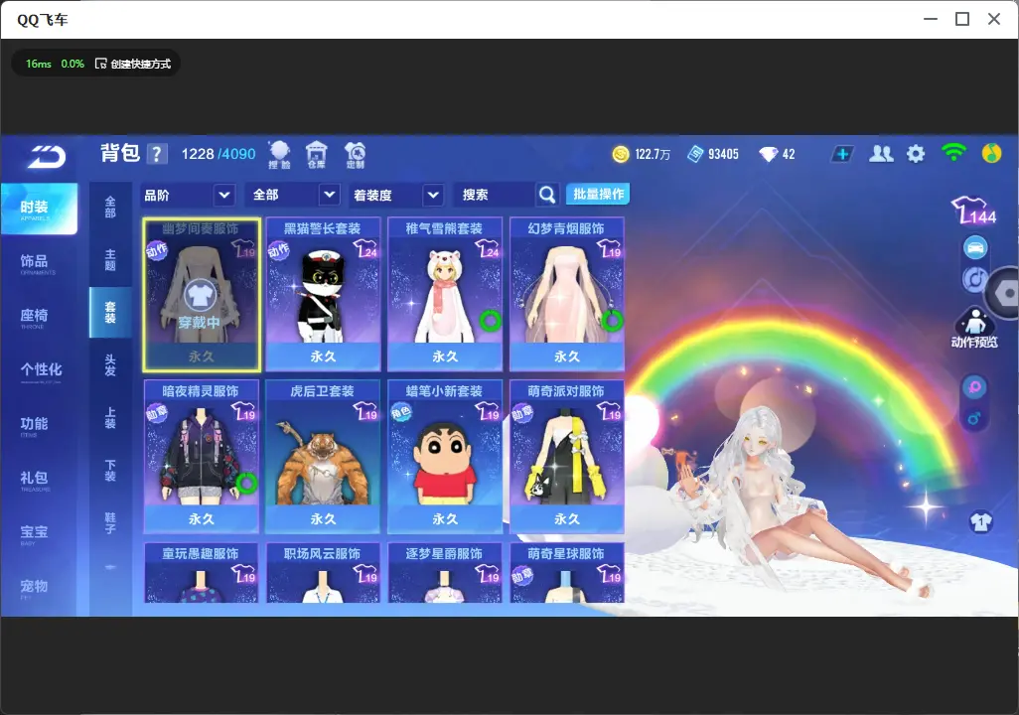Switch to the 功能 category tab
This screenshot has width=1019, height=715.
coord(39,425)
